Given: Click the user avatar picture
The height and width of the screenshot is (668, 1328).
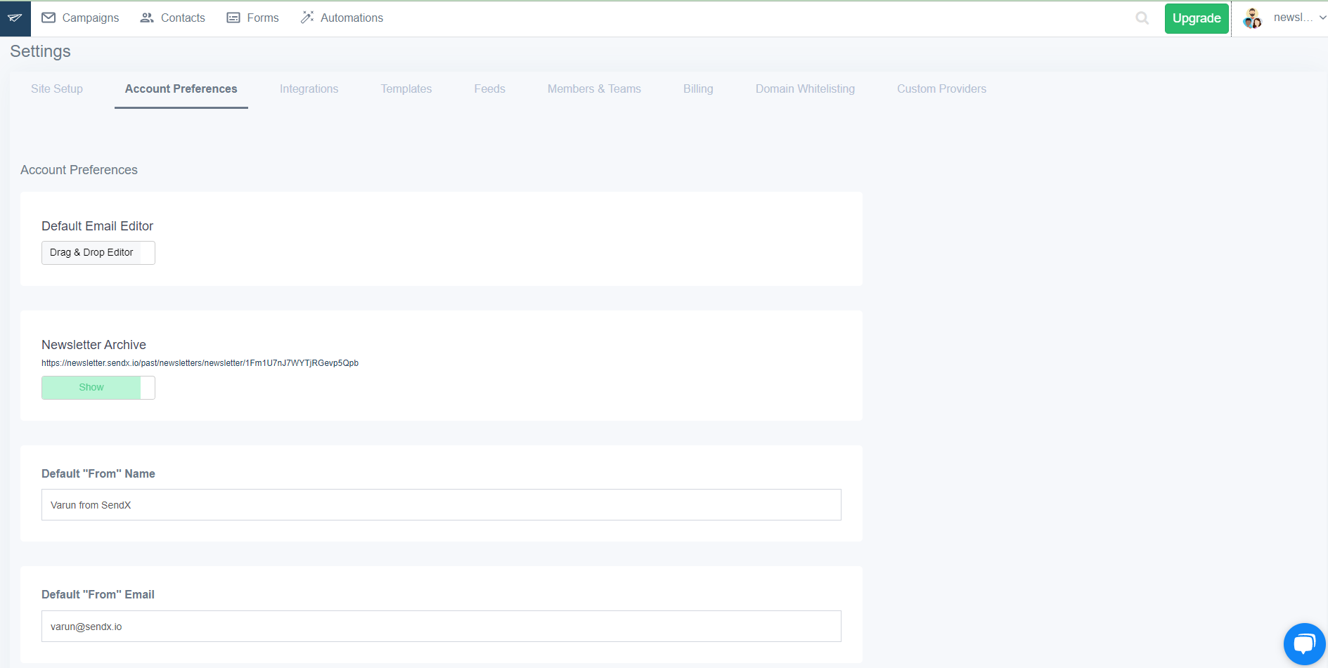Looking at the screenshot, I should [1252, 18].
